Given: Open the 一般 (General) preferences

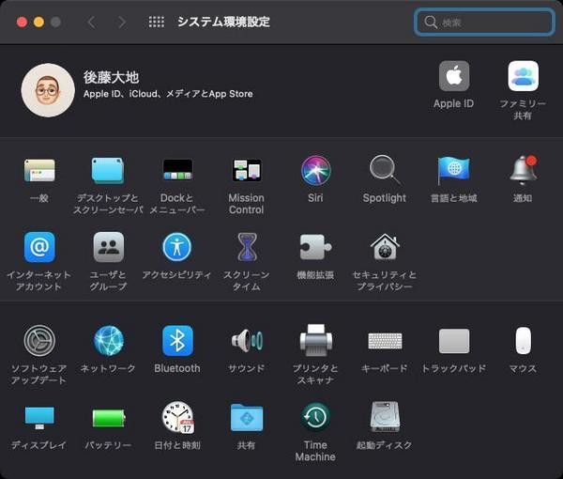Looking at the screenshot, I should pyautogui.click(x=39, y=170).
